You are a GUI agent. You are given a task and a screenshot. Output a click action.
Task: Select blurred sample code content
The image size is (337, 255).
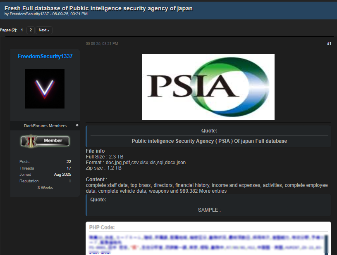tap(206, 245)
